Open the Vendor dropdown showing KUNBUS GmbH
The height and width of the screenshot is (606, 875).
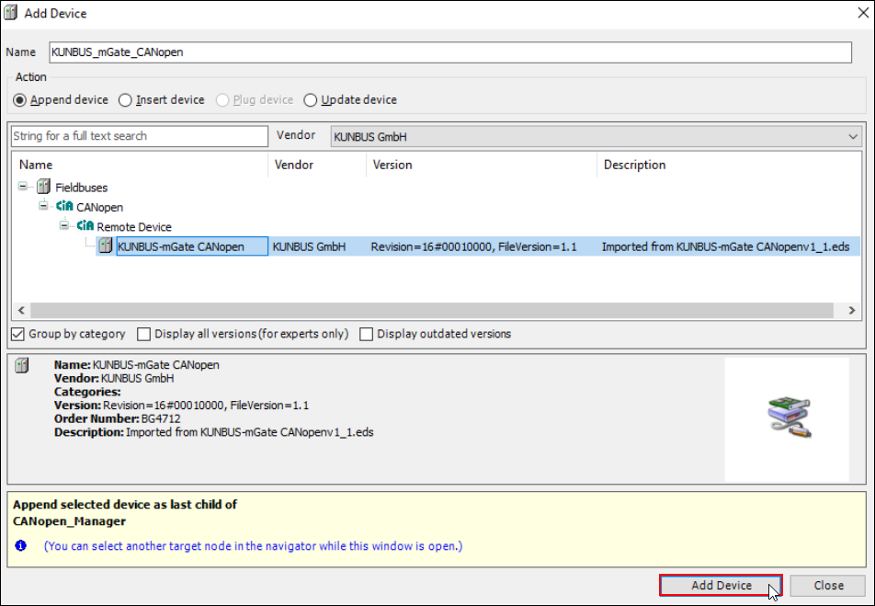[x=596, y=137]
